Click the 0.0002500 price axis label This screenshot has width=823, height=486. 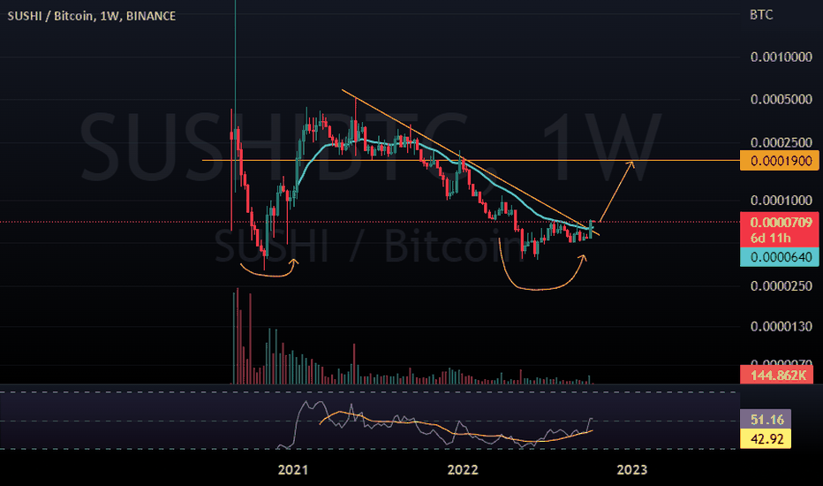781,142
